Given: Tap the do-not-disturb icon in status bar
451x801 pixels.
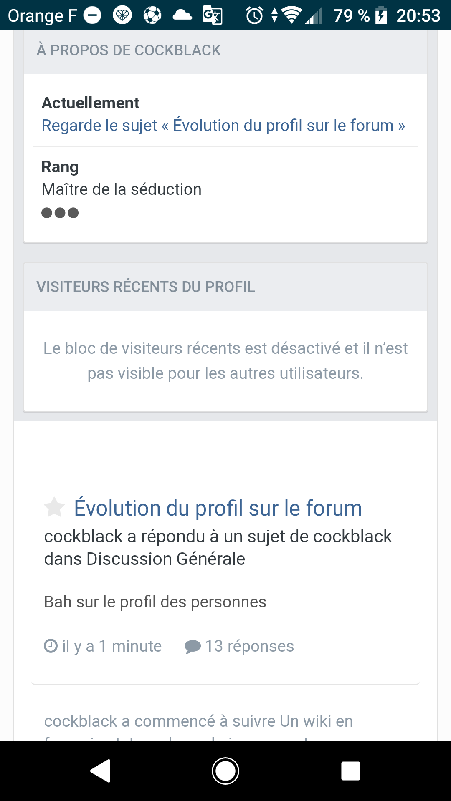Looking at the screenshot, I should [x=92, y=16].
